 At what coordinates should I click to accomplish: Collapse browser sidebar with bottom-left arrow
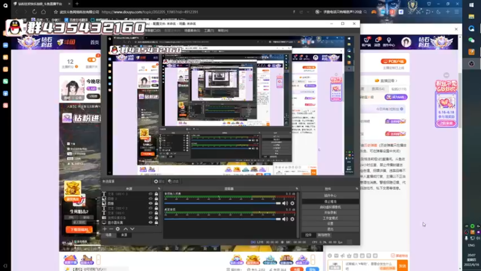click(x=5, y=266)
